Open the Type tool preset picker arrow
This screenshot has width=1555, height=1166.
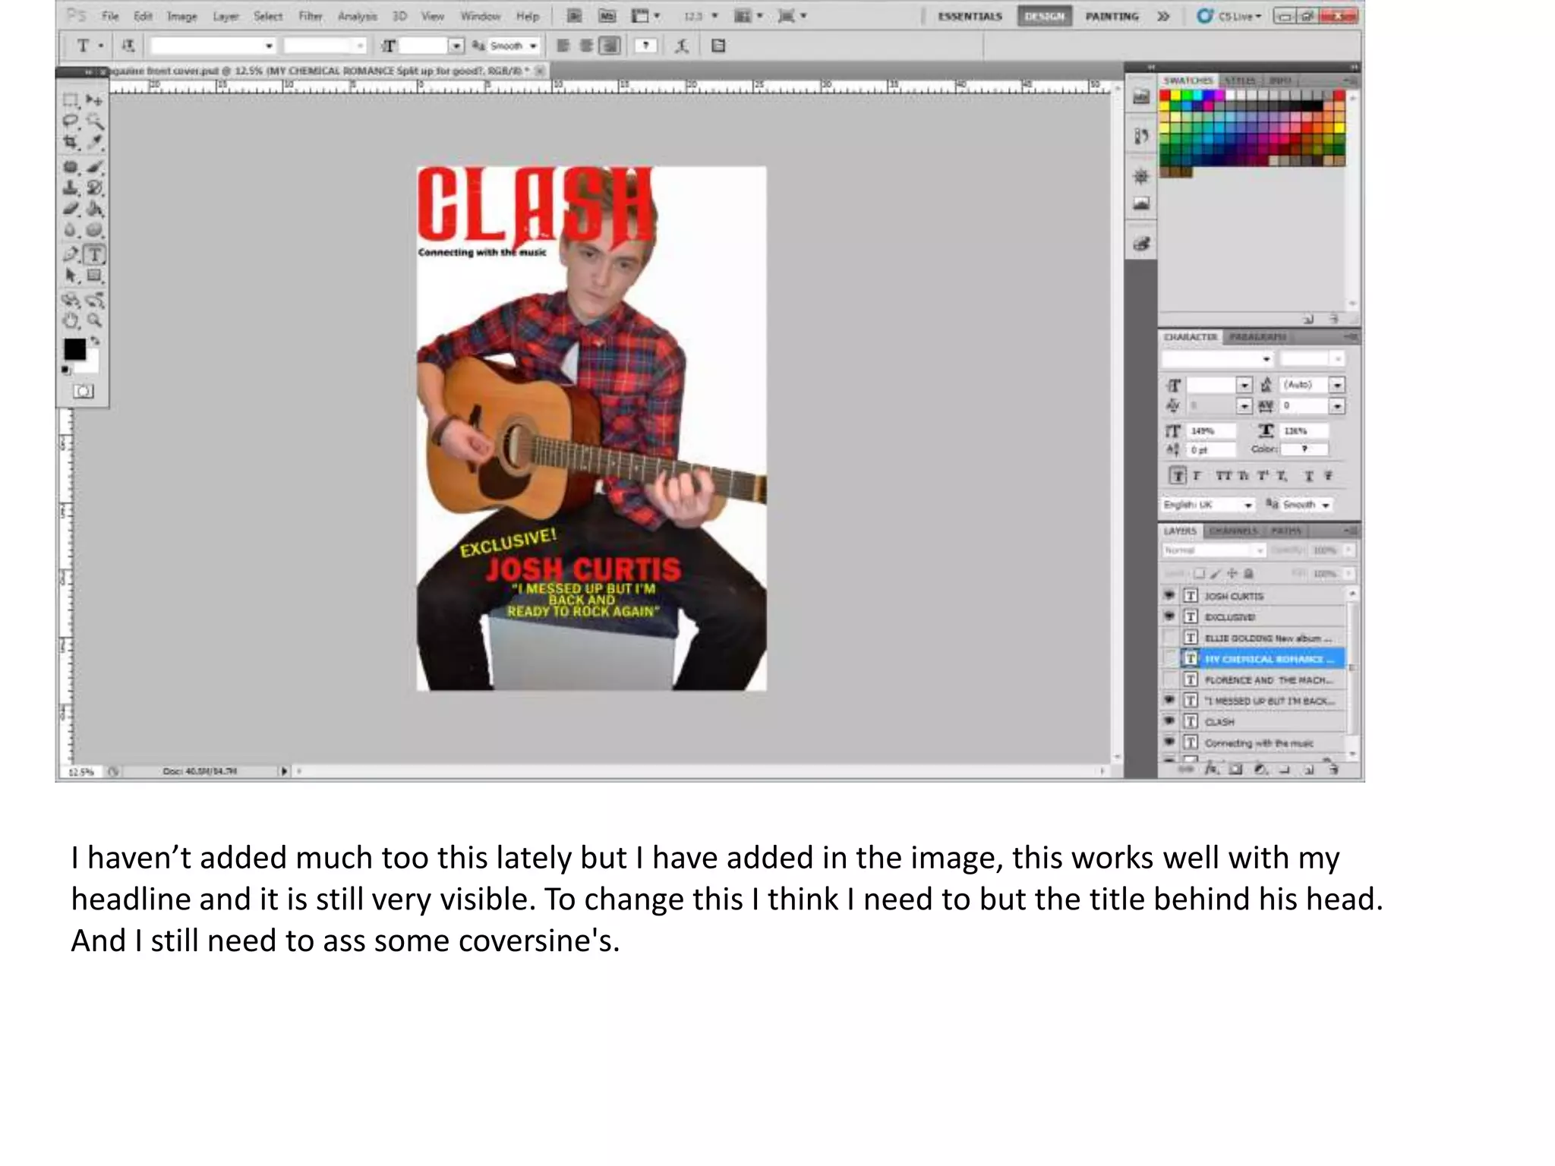[x=100, y=46]
